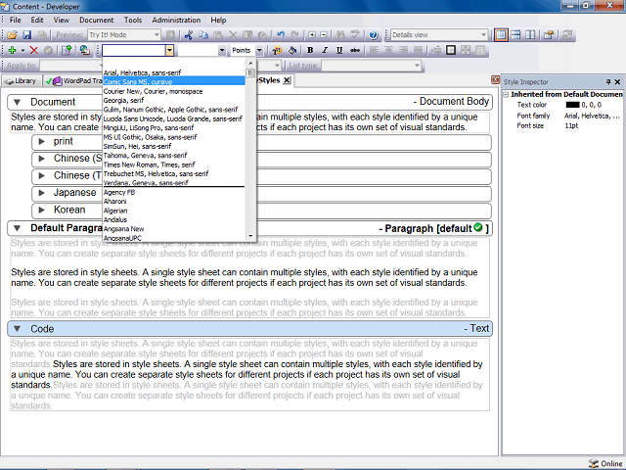Click the Undo arrow icon
The width and height of the screenshot is (626, 470).
click(x=281, y=35)
